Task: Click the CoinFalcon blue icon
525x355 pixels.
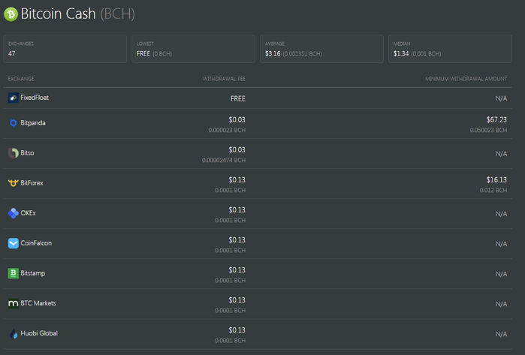Action: coord(13,243)
